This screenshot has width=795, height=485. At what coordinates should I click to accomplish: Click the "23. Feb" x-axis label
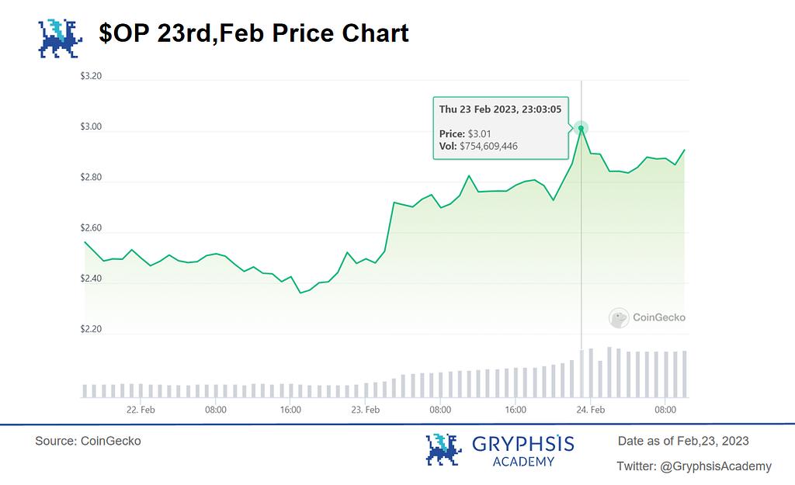coord(365,409)
